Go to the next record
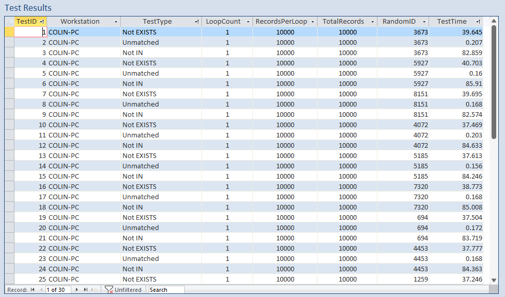Image resolution: width=505 pixels, height=297 pixels. [x=76, y=290]
